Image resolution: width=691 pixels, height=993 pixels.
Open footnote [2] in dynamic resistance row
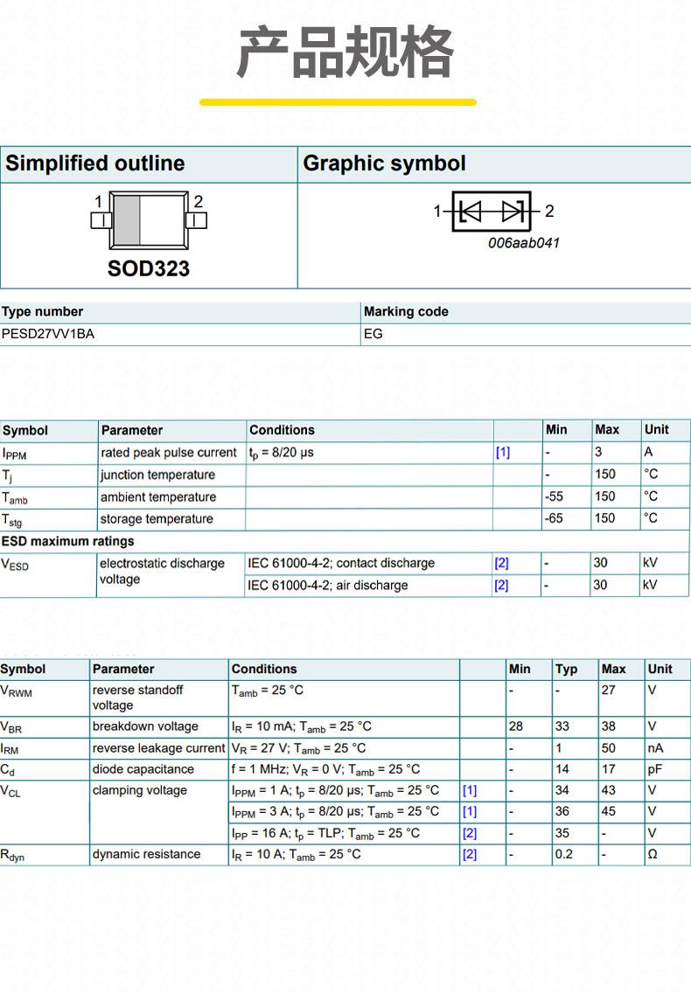tap(470, 854)
